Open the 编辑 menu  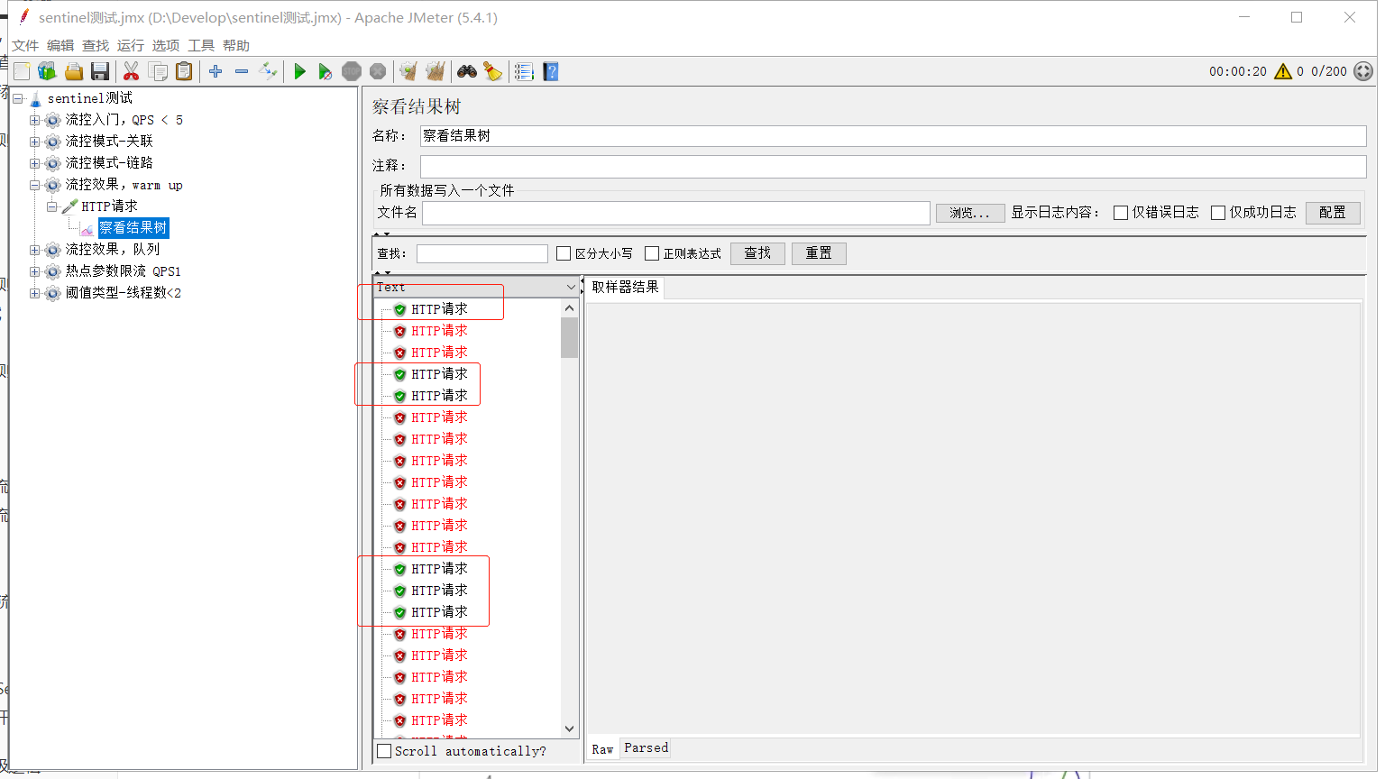[x=60, y=46]
